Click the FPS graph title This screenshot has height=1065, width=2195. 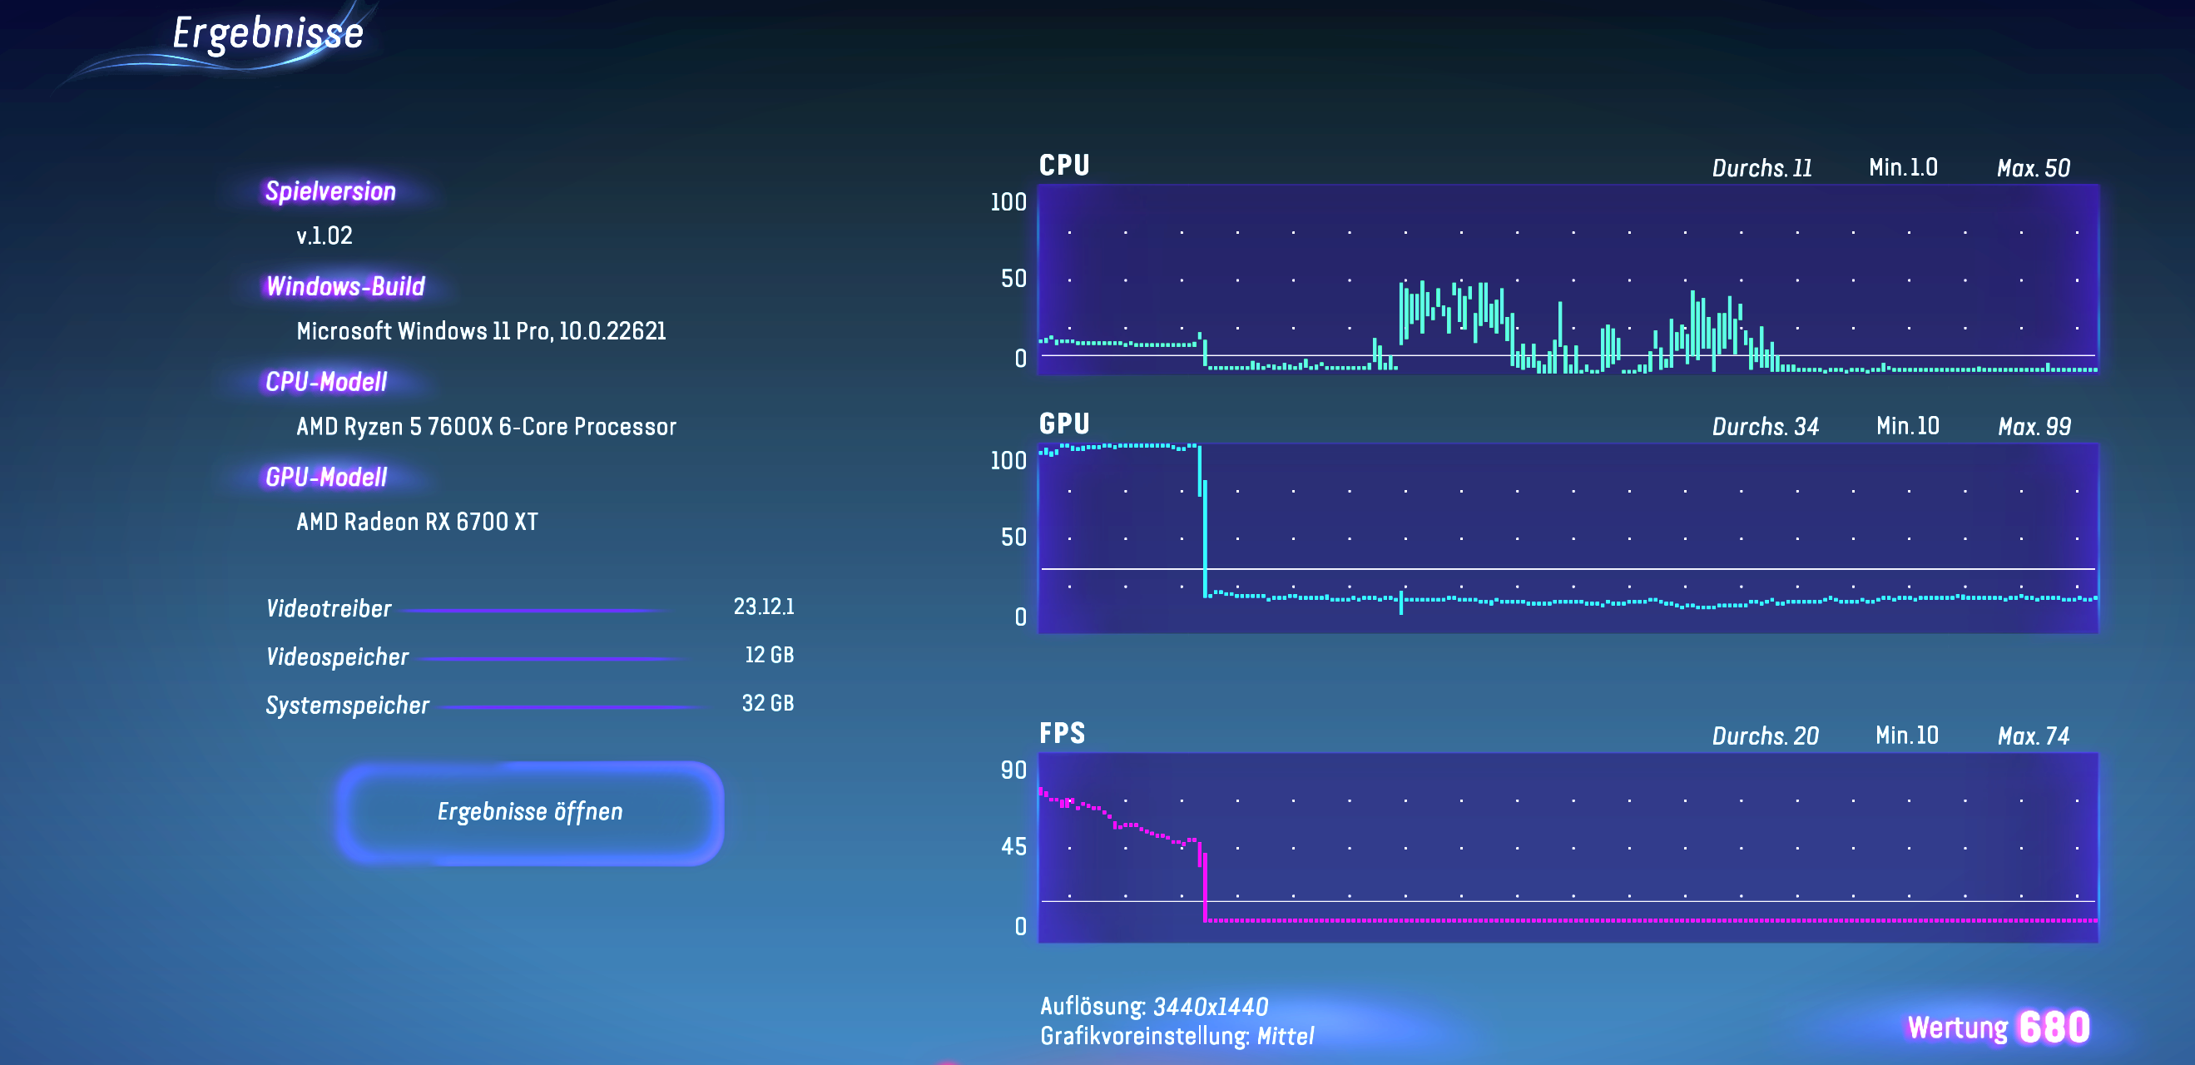pos(1062,734)
